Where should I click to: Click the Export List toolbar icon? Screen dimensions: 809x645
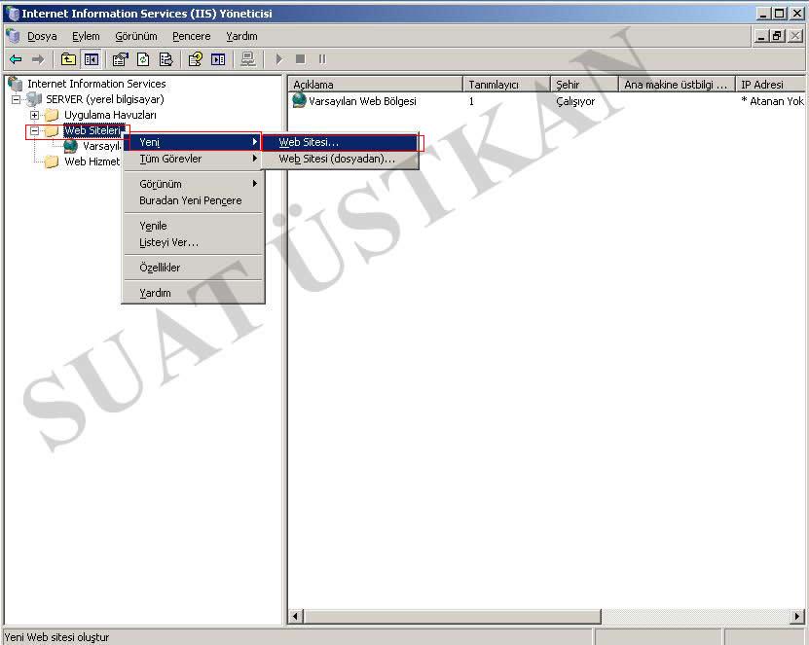(x=166, y=59)
